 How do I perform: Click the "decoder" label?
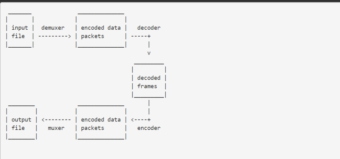coord(149,28)
